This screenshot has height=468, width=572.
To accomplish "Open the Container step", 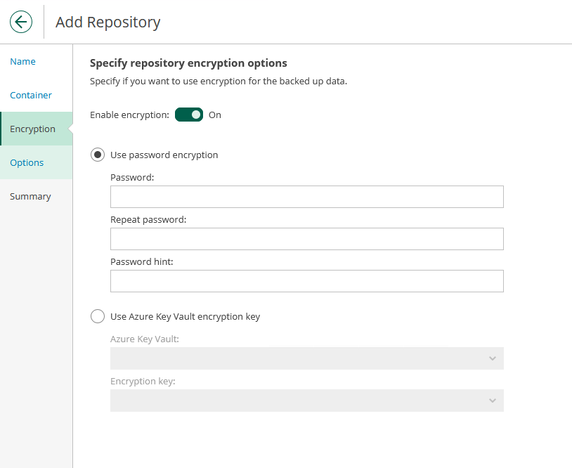I will point(31,96).
